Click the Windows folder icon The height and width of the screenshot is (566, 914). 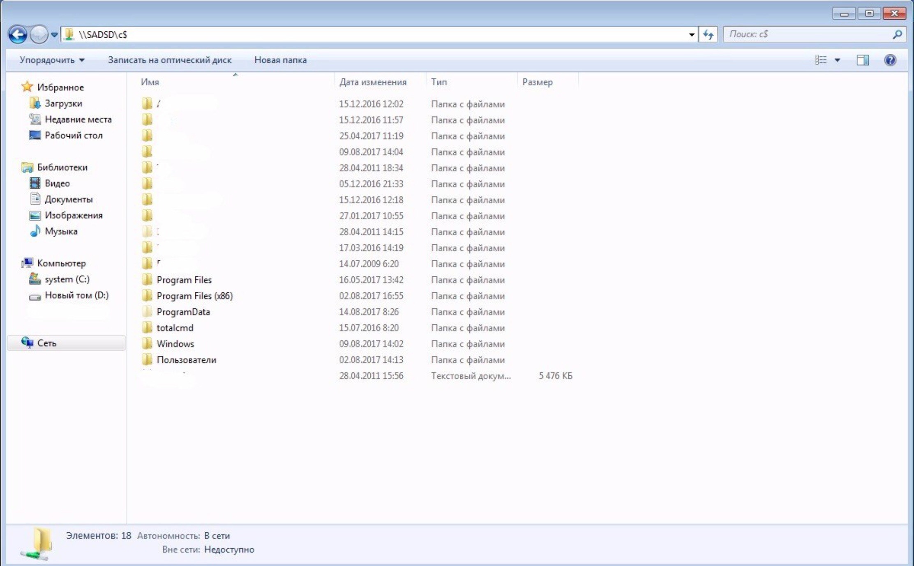147,343
